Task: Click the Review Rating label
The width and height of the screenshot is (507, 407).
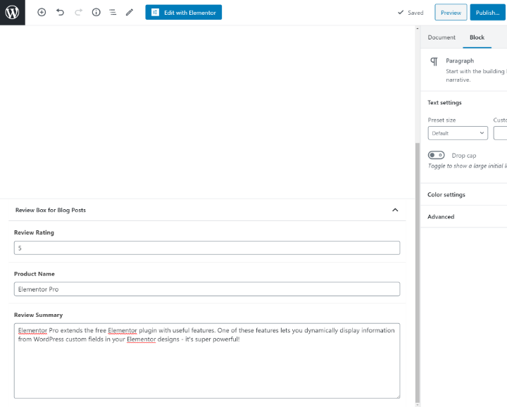Action: (34, 232)
